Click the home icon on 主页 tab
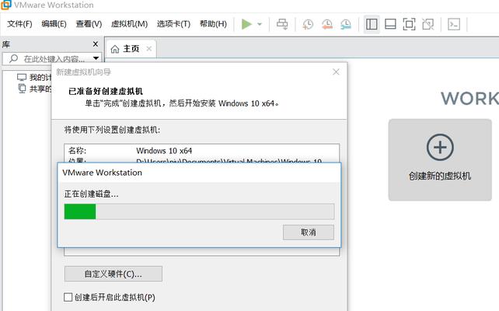499x311 pixels. pos(115,49)
